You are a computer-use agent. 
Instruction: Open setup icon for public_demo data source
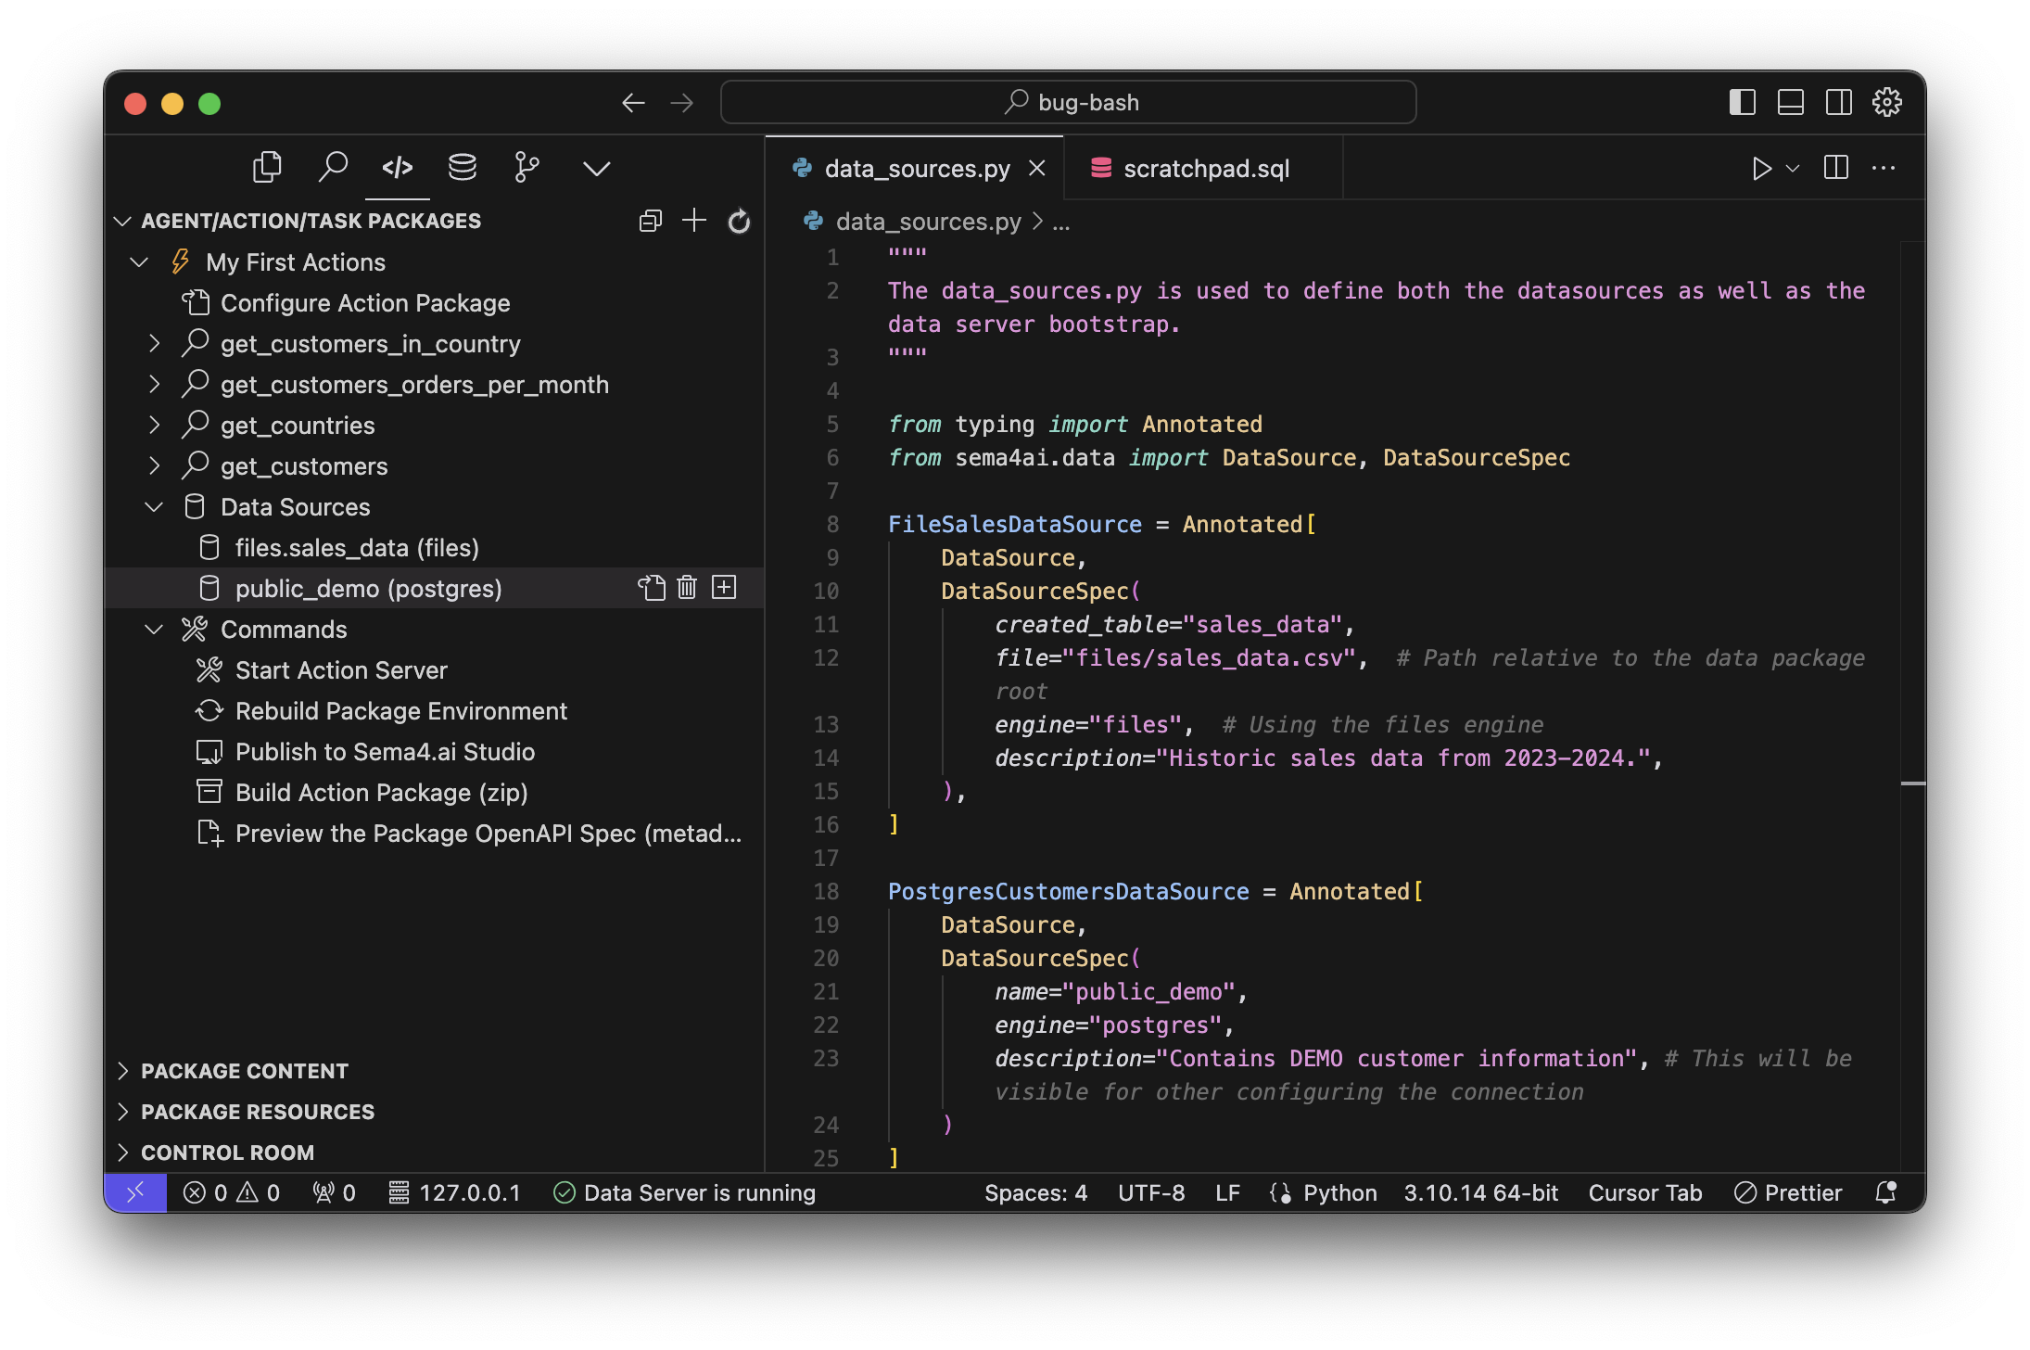pos(652,588)
